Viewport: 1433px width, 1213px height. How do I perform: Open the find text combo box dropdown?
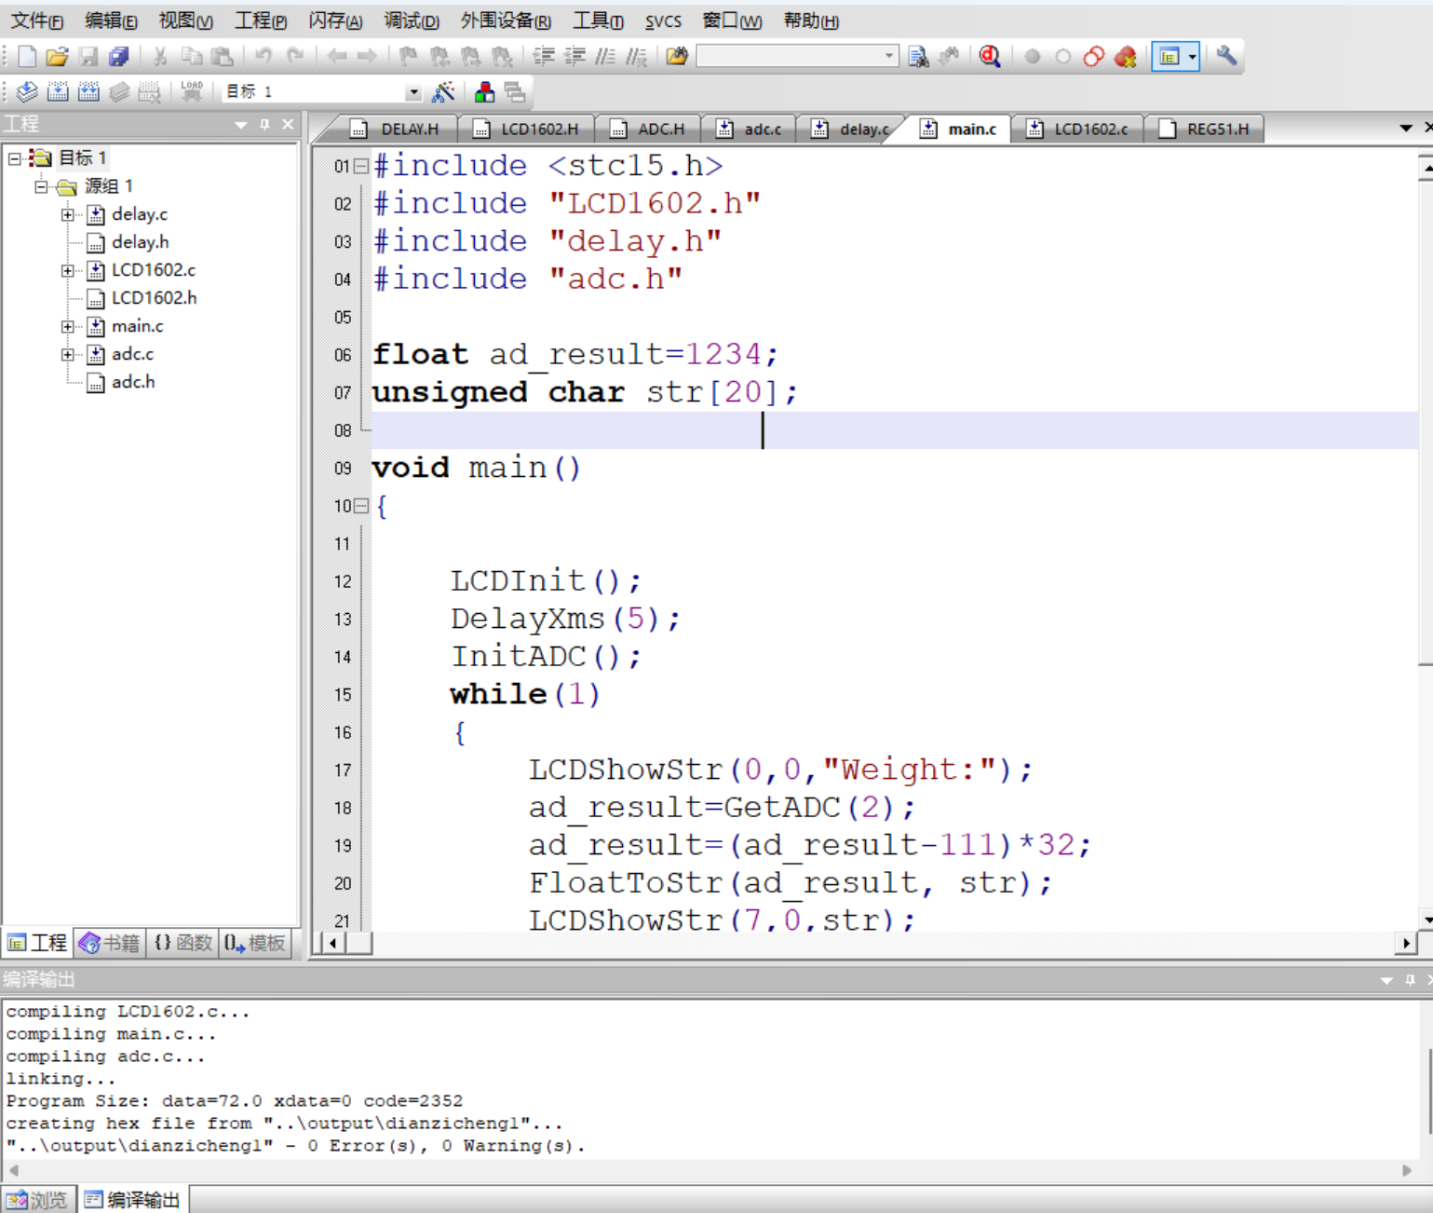coord(889,57)
